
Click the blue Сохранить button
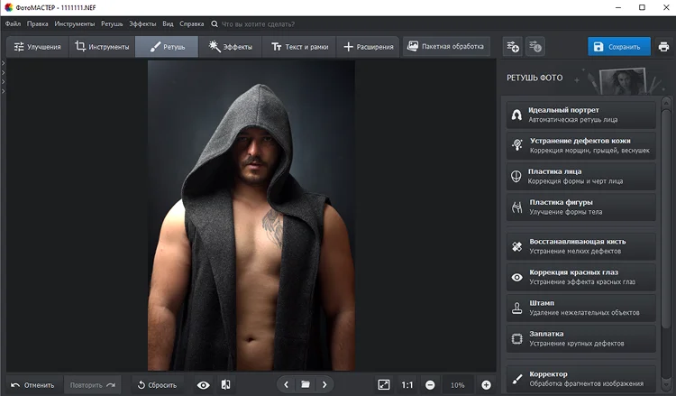coord(618,47)
